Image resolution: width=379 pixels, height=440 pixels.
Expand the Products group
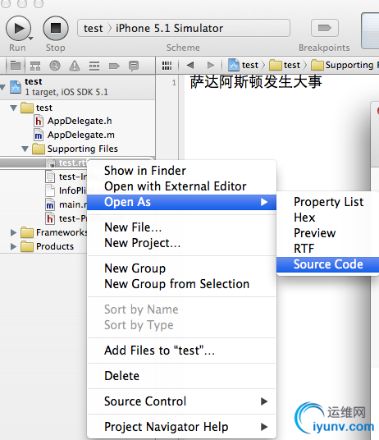13,246
